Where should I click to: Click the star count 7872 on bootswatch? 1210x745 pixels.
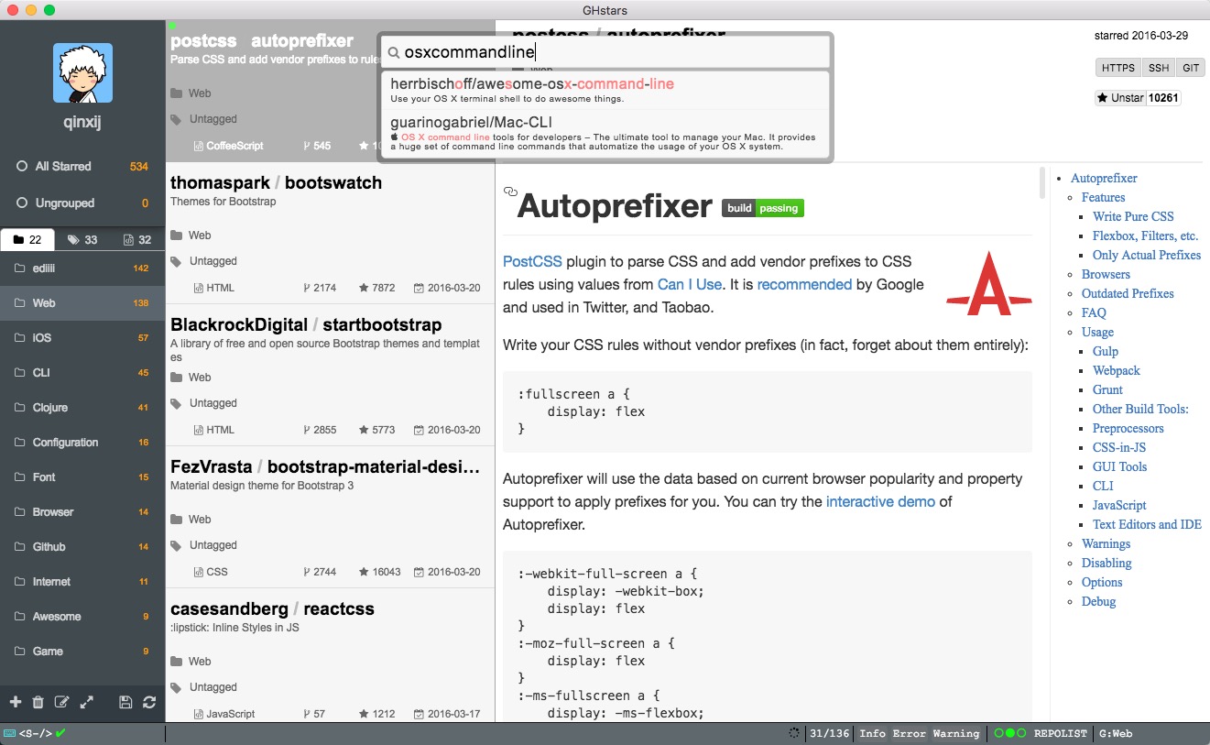tap(377, 288)
